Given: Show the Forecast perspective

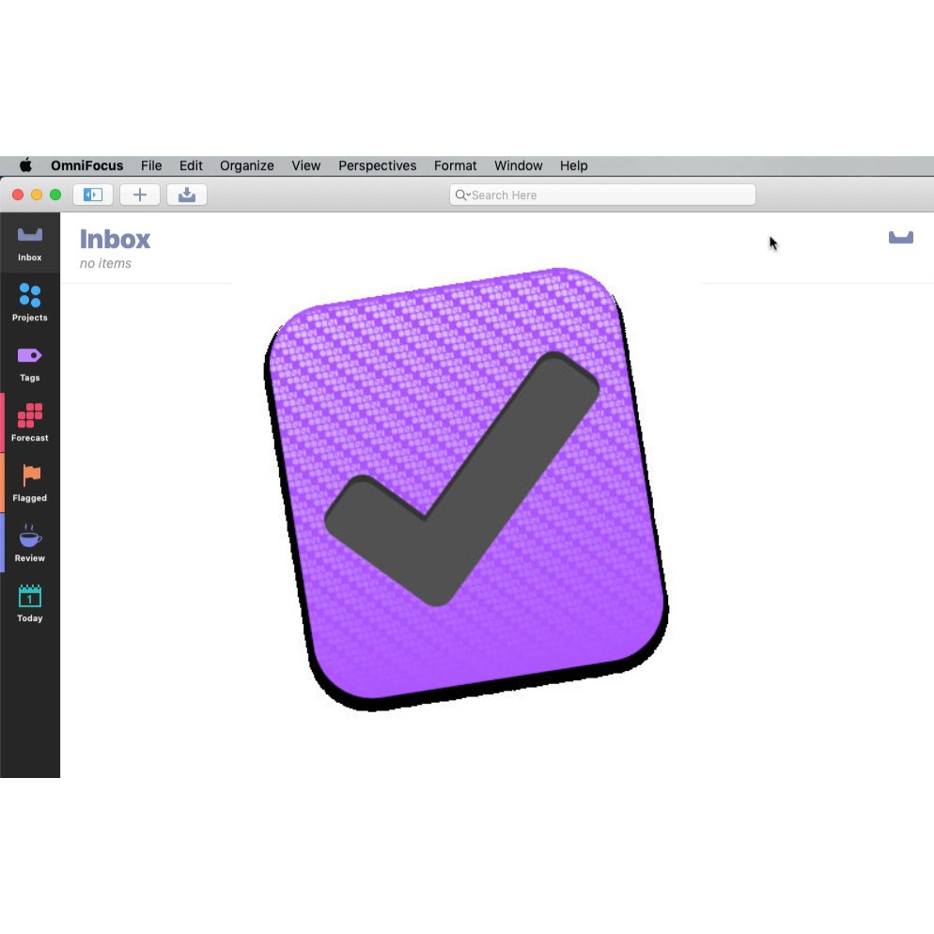Looking at the screenshot, I should click(30, 423).
